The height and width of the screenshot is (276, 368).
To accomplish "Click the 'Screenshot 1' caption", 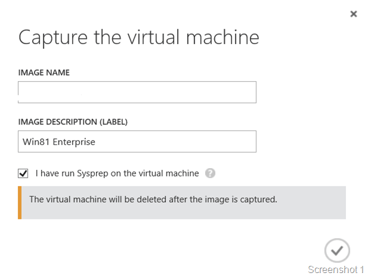I will click(336, 269).
